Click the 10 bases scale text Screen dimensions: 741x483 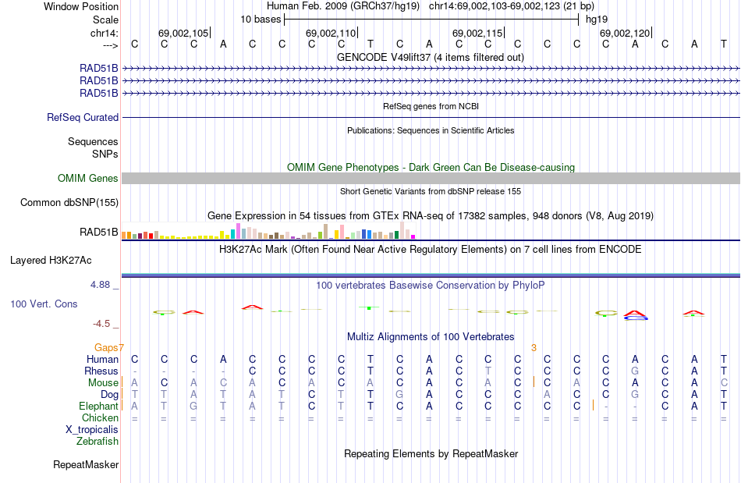click(x=261, y=20)
